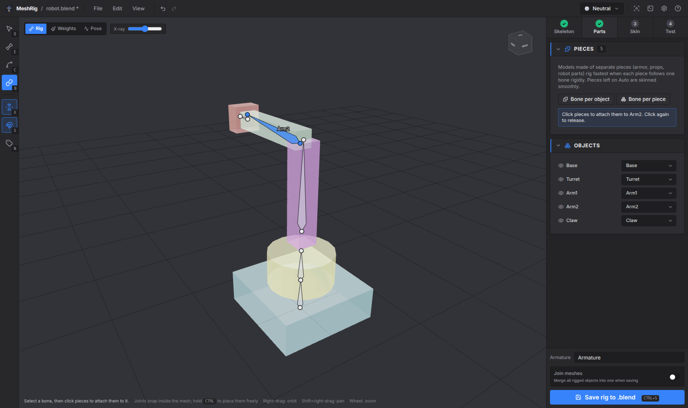Screen dimensions: 688x408
Task: Redo the last action
Action: click(174, 9)
